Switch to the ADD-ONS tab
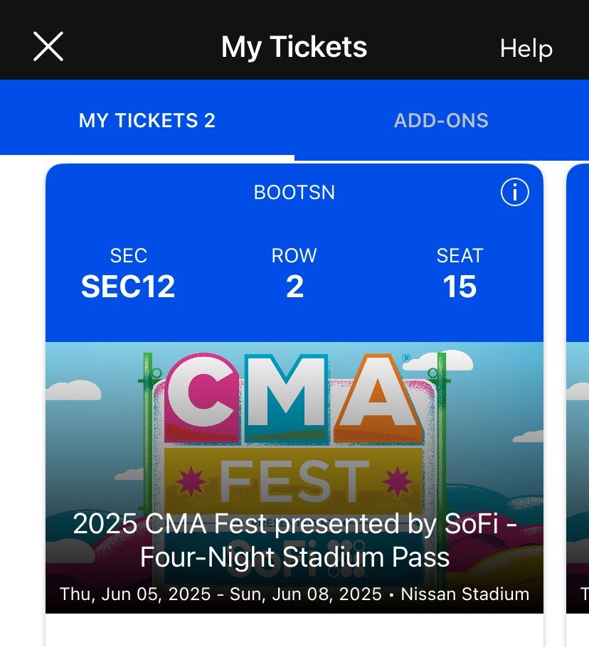This screenshot has height=647, width=589. point(441,120)
